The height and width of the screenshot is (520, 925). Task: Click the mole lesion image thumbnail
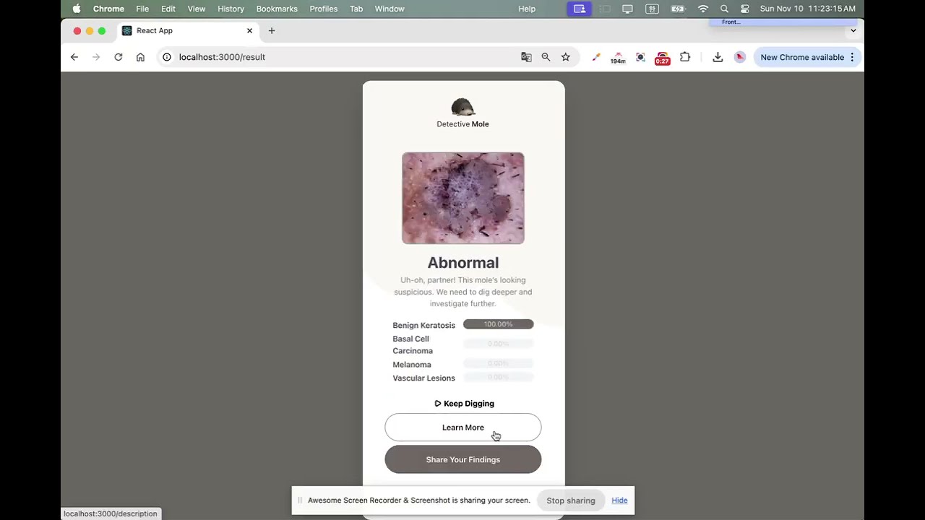click(x=462, y=198)
